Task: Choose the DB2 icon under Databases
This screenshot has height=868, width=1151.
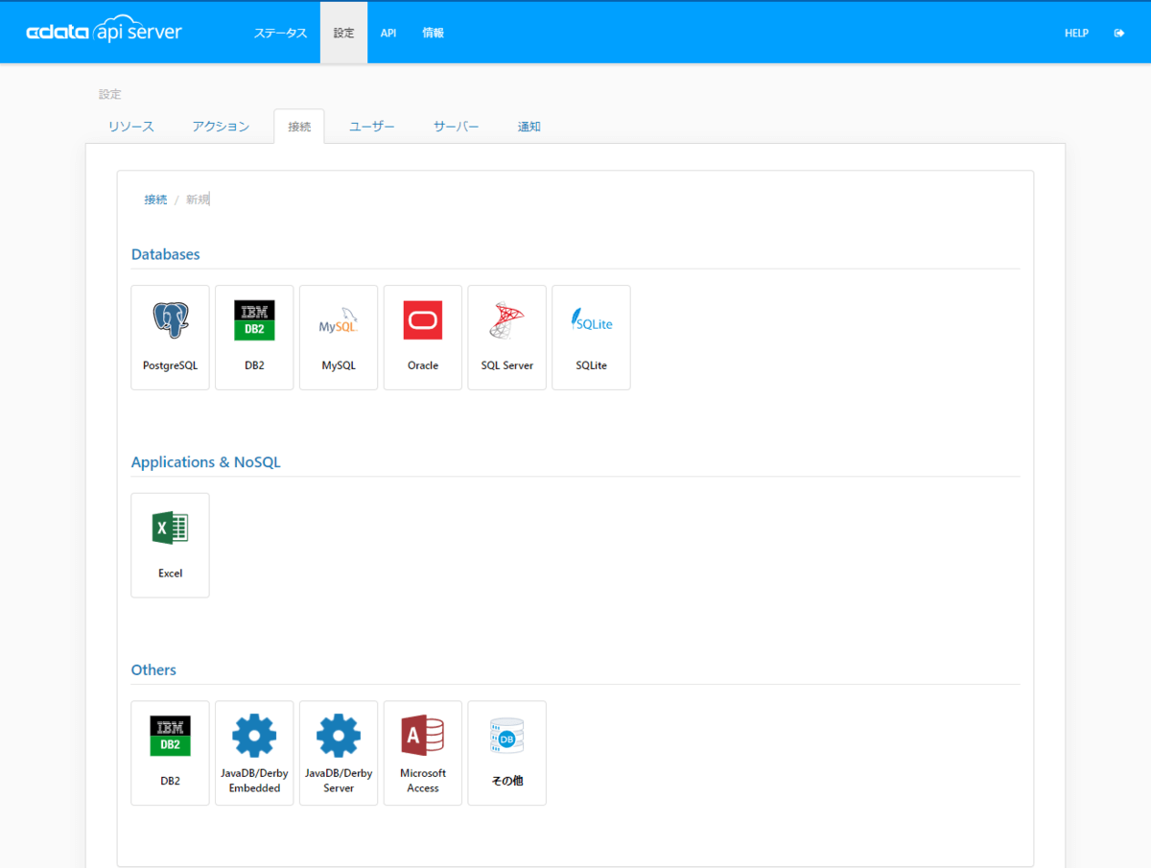Action: (254, 337)
